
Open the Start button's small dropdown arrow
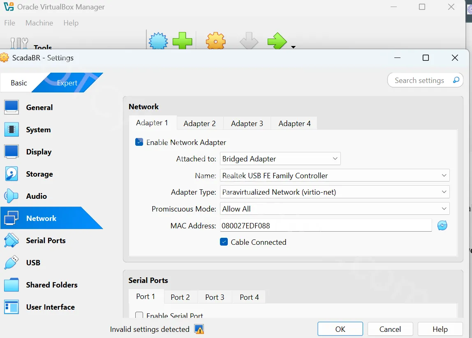293,47
